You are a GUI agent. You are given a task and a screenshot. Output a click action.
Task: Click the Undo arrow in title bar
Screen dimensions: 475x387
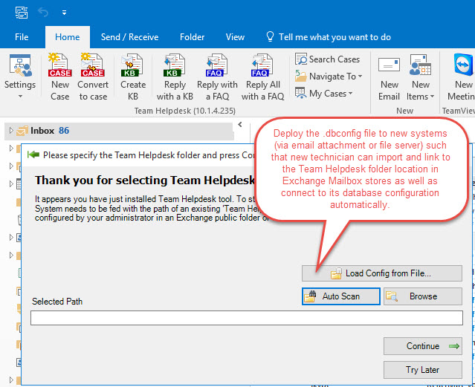[x=43, y=12]
